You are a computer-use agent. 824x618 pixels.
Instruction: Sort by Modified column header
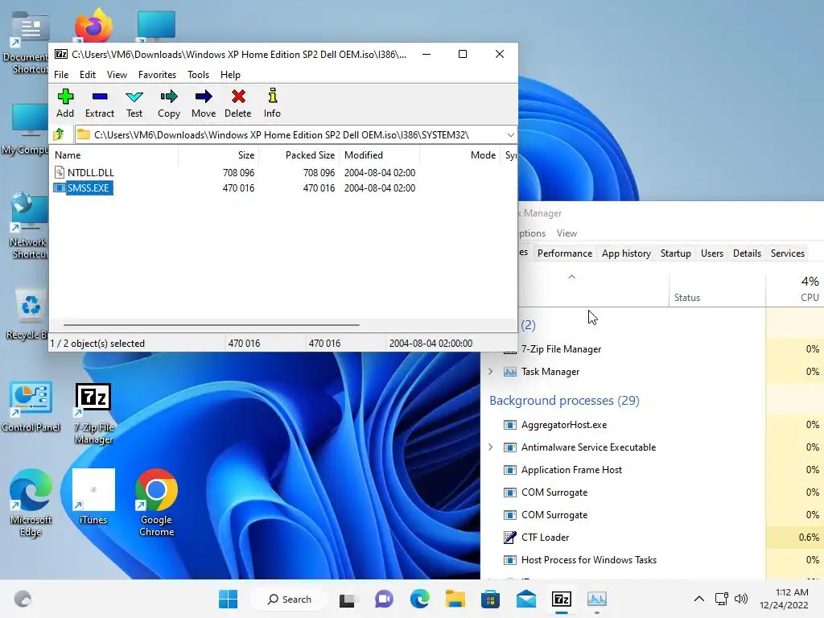(380, 155)
